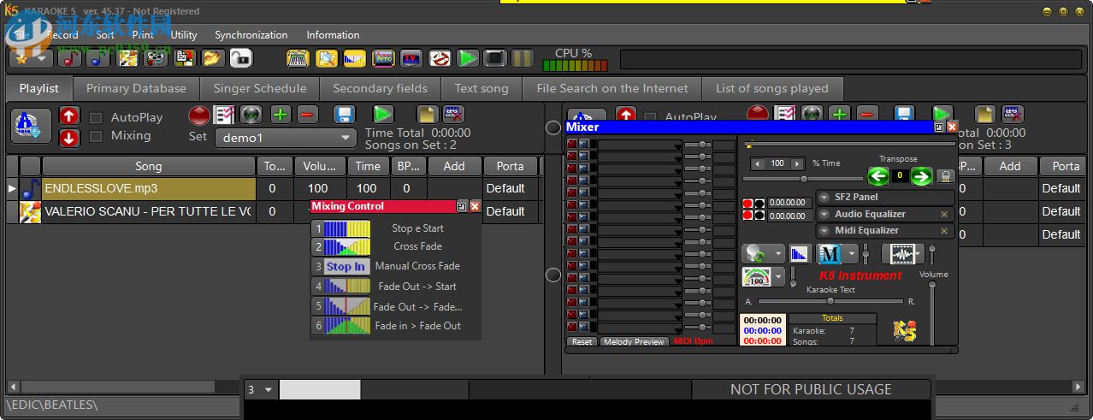Click the red move-up arrow in left playlist
This screenshot has height=420, width=1093.
pos(69,116)
